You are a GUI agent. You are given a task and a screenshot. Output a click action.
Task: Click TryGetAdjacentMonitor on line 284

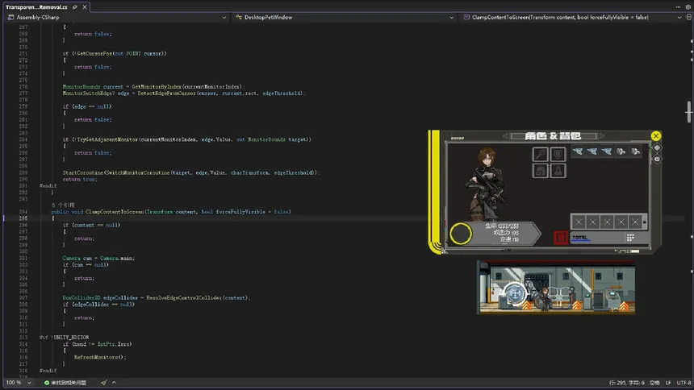pyautogui.click(x=107, y=139)
